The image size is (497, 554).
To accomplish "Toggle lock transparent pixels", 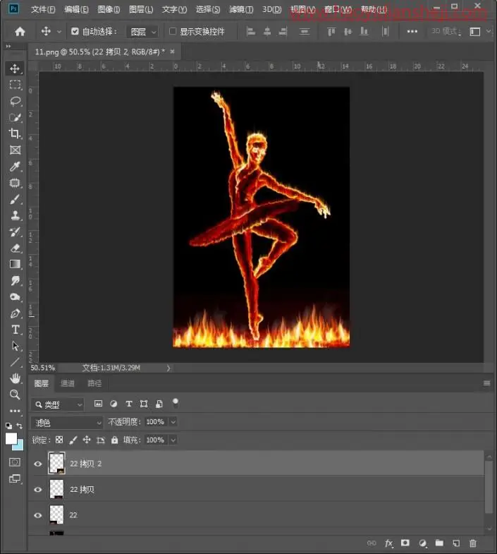I will tap(59, 440).
